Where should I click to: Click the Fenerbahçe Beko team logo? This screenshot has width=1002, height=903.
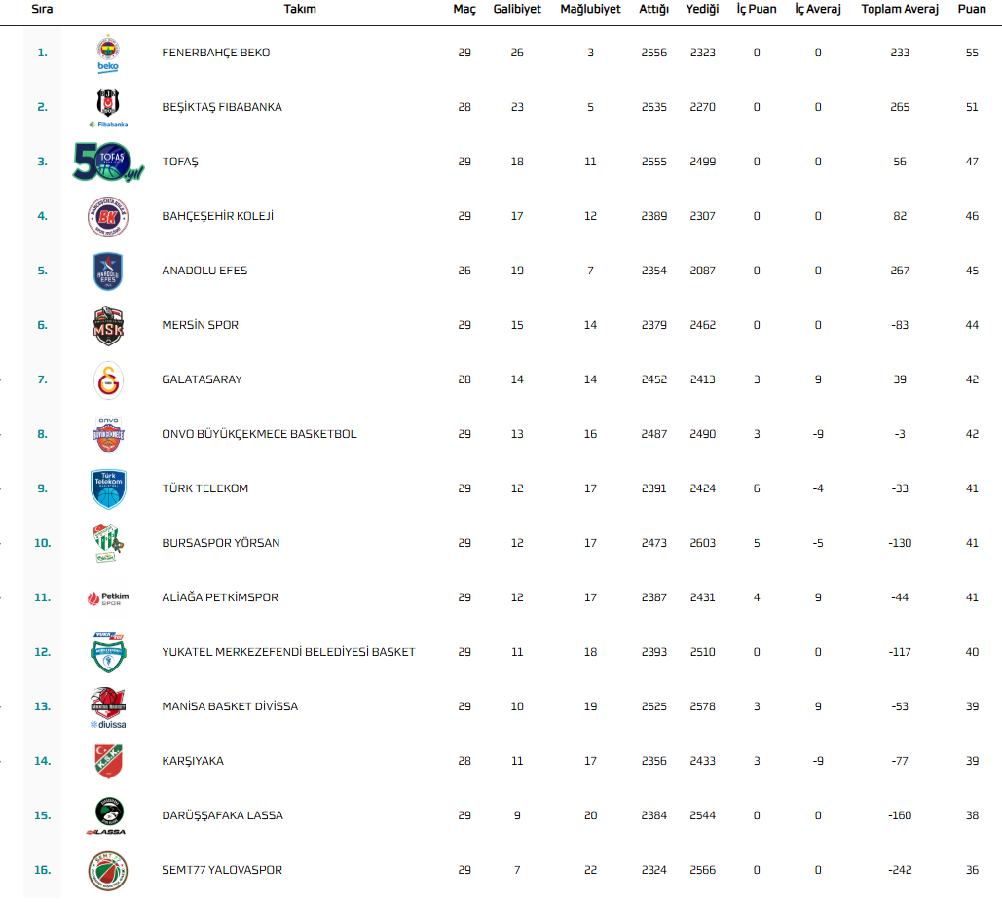pyautogui.click(x=108, y=54)
